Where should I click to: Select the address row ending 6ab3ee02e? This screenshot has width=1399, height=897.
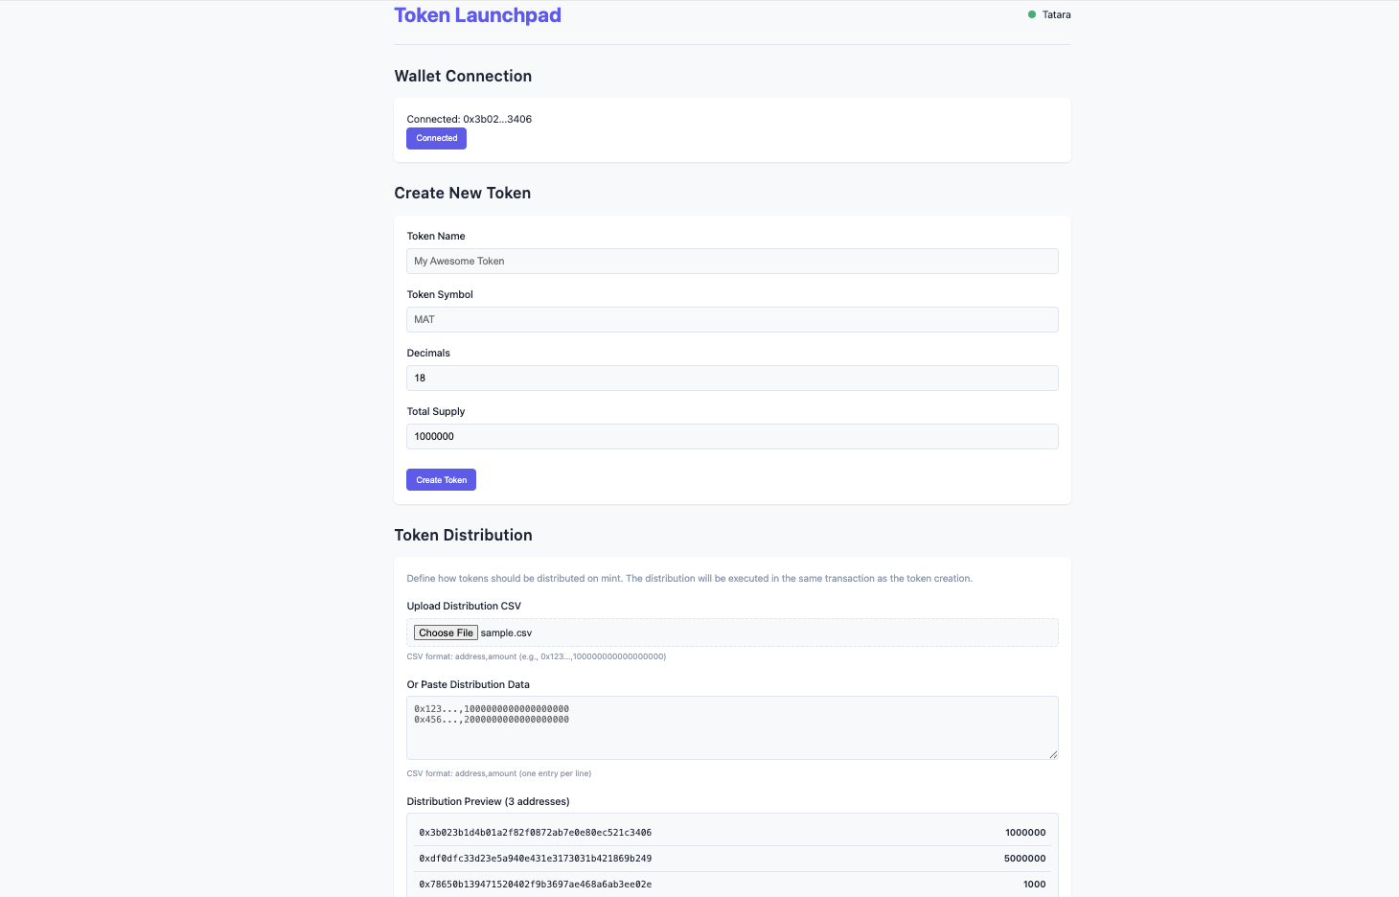[x=535, y=884]
